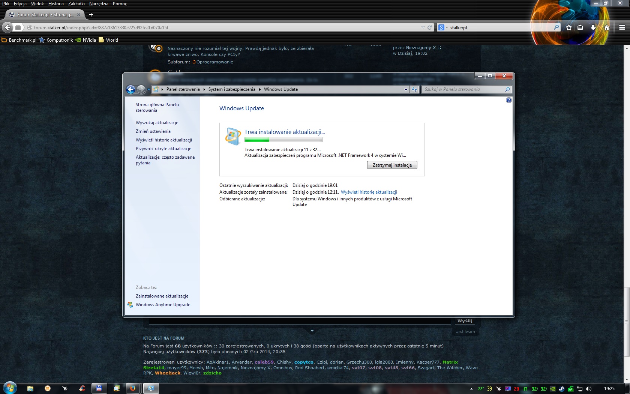The width and height of the screenshot is (630, 394).
Task: Open the Historia menu
Action: tap(56, 4)
